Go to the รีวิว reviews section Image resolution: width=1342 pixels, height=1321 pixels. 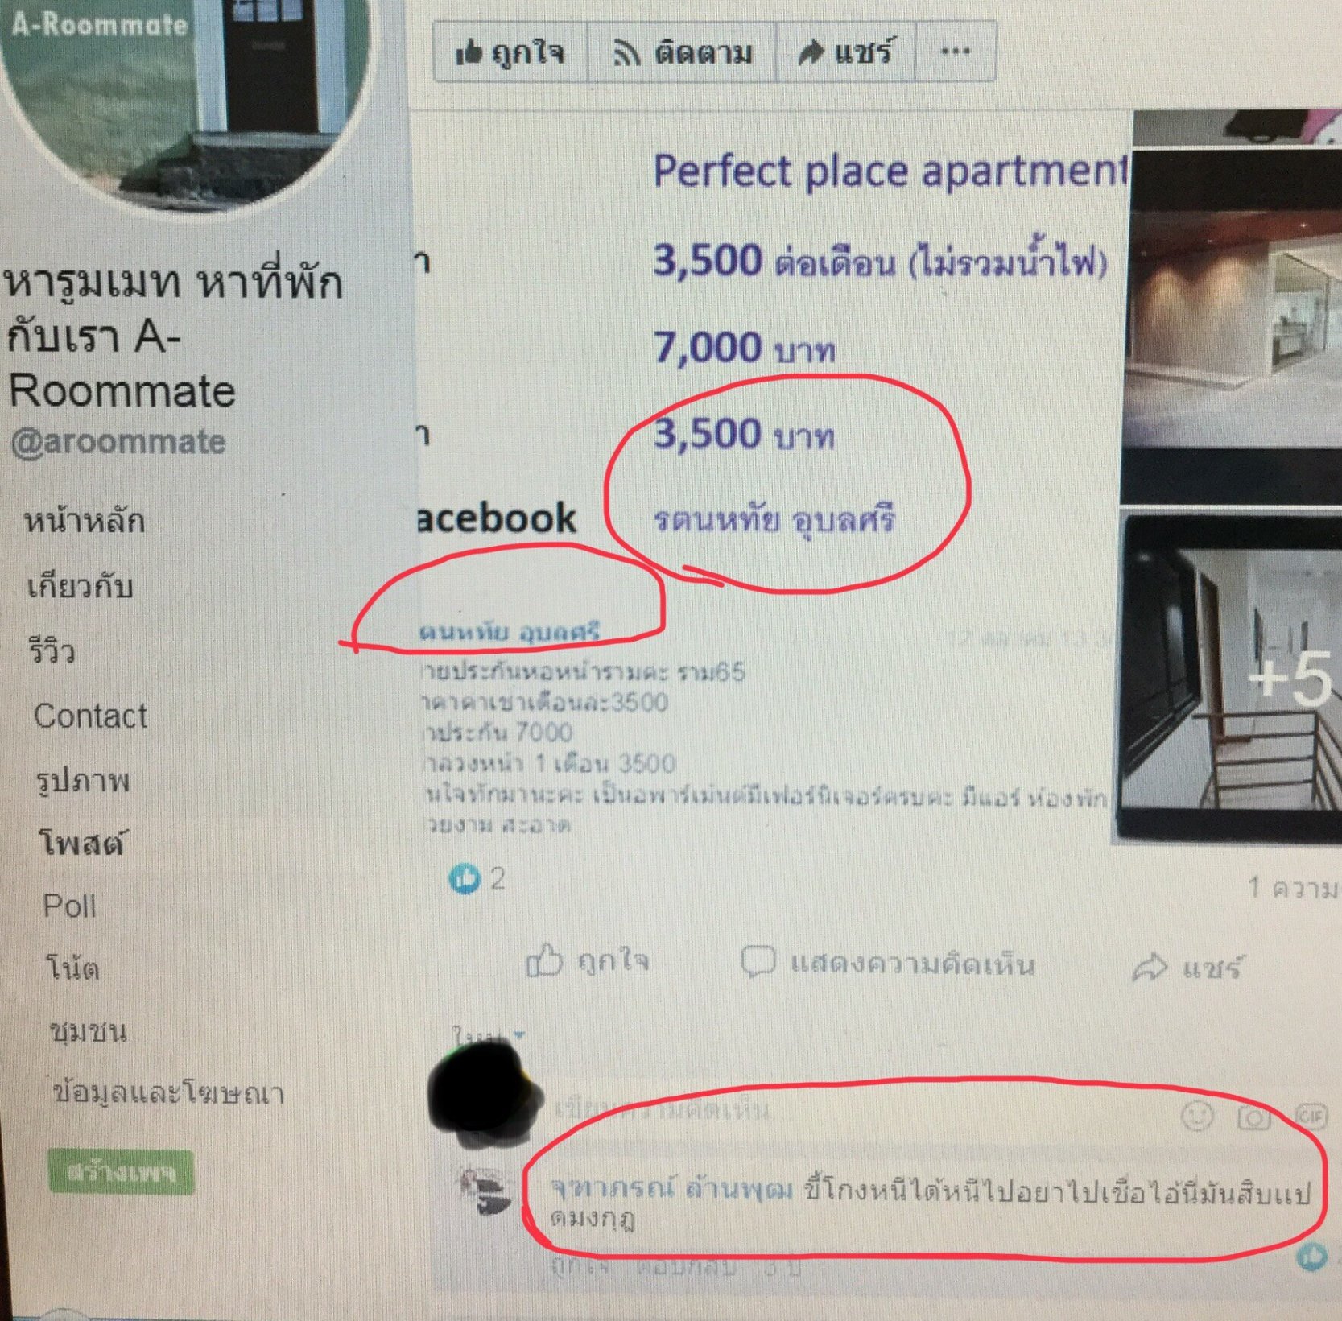[52, 650]
